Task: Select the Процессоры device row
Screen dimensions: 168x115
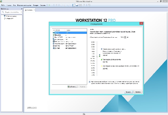Action: (69, 35)
